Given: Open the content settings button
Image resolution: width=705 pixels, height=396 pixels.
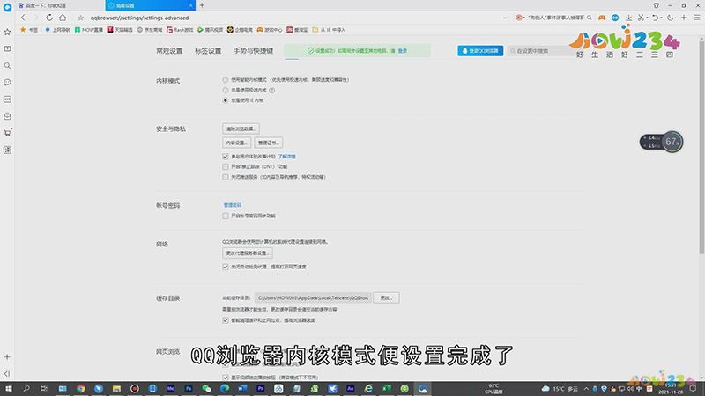Looking at the screenshot, I should [236, 143].
